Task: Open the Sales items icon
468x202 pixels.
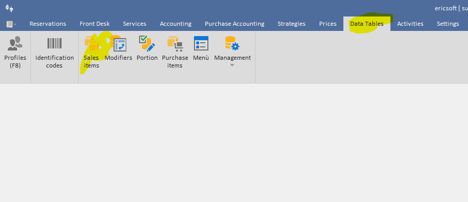Action: point(92,43)
